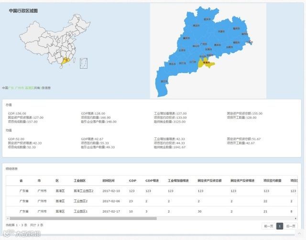
Task: Click the 广州市 breadcrumb link
Action: coord(20,88)
